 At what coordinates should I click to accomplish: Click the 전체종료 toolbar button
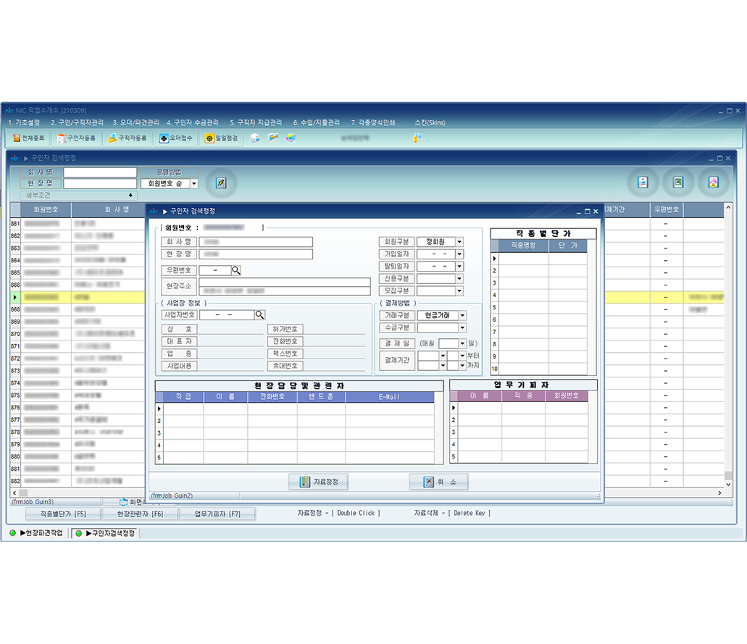point(28,138)
